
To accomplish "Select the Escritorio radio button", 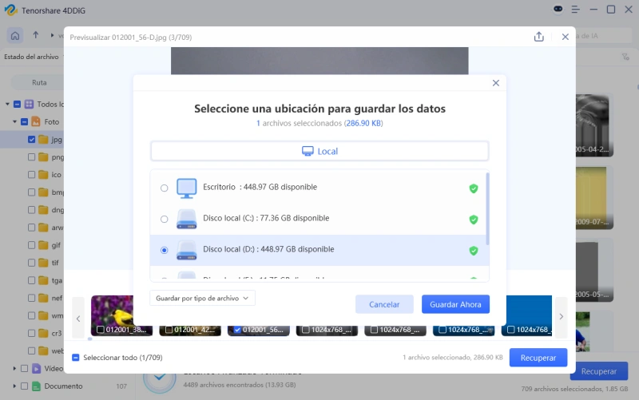I will pos(165,188).
